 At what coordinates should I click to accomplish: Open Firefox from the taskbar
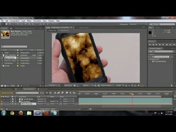pos(21,113)
